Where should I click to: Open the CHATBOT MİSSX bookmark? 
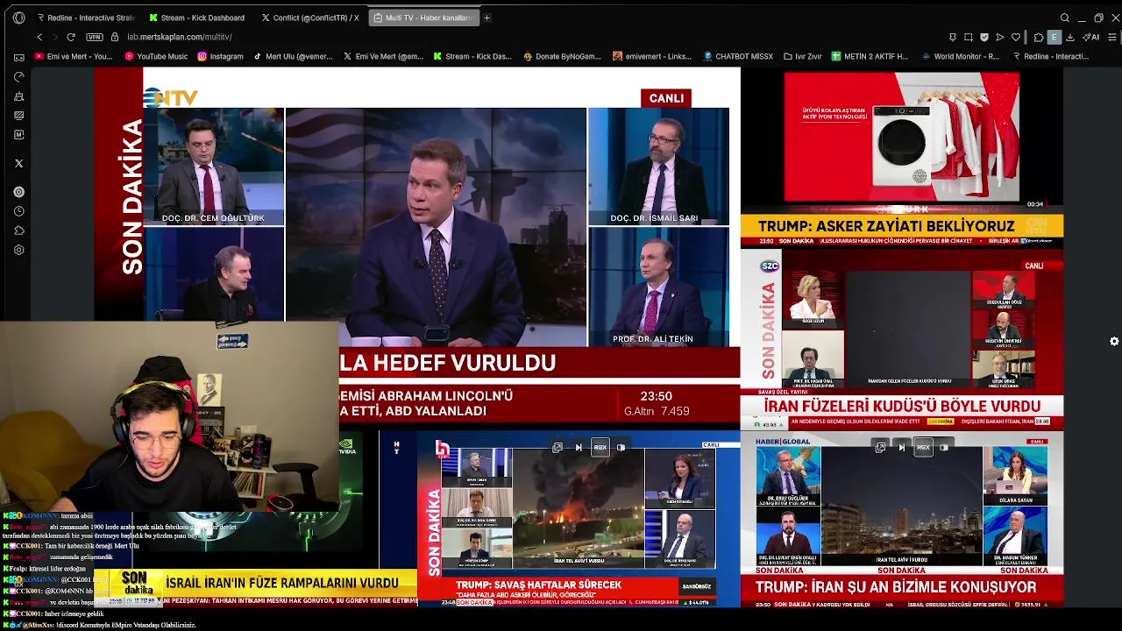(x=738, y=56)
